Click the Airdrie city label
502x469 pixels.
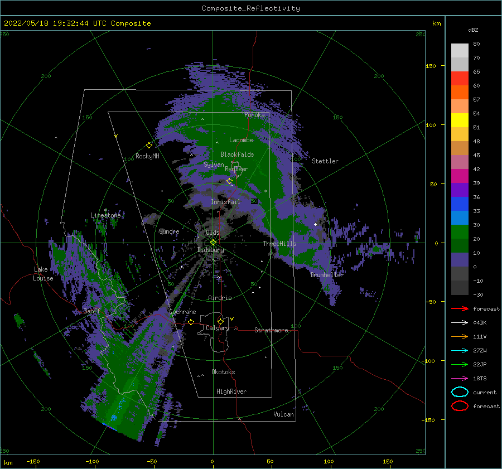point(220,298)
